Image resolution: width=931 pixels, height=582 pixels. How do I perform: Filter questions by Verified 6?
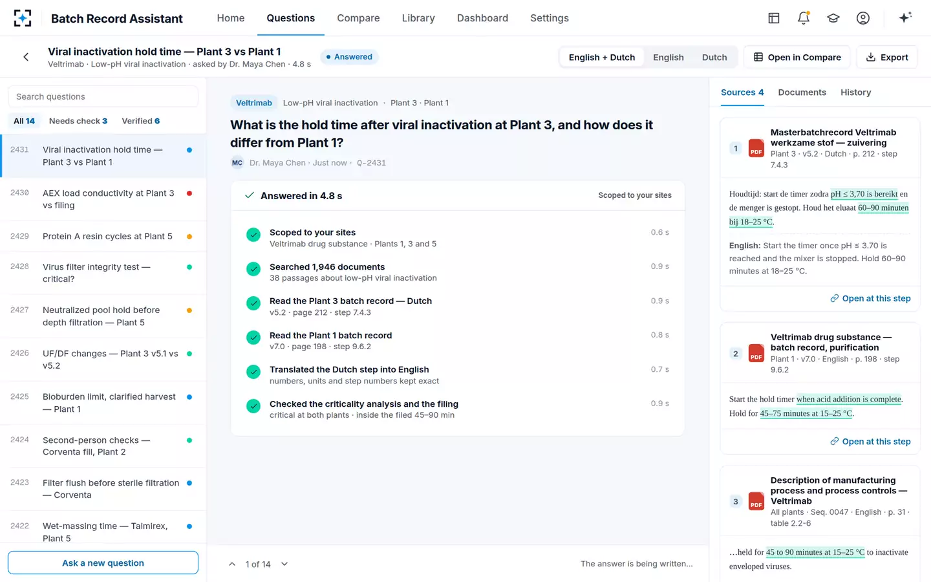(141, 121)
